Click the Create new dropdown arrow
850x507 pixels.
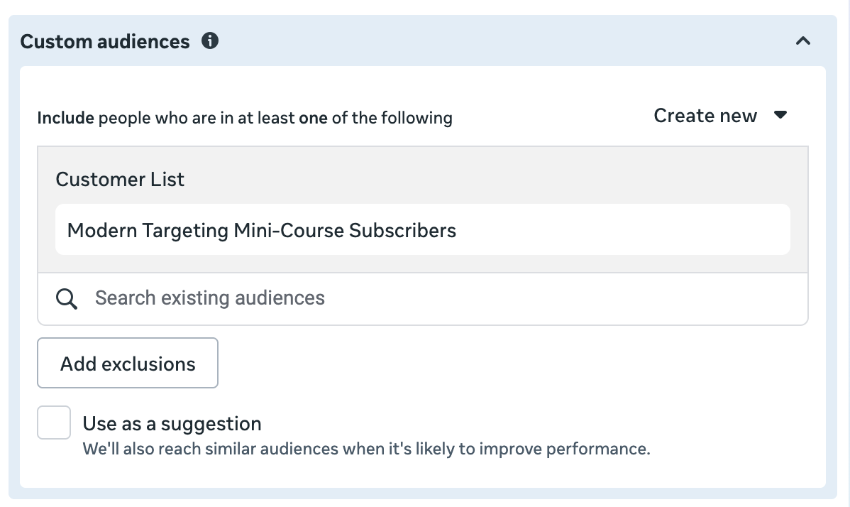coord(780,115)
